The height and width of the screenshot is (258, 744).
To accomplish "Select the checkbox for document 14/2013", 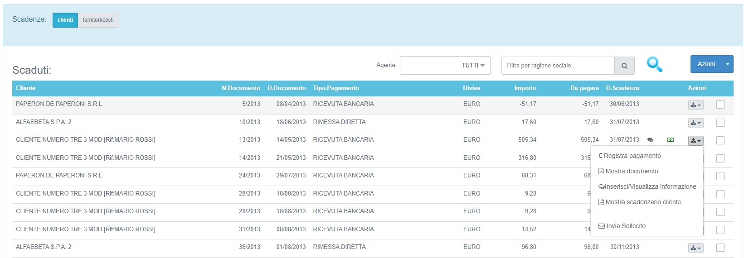I will tap(720, 158).
